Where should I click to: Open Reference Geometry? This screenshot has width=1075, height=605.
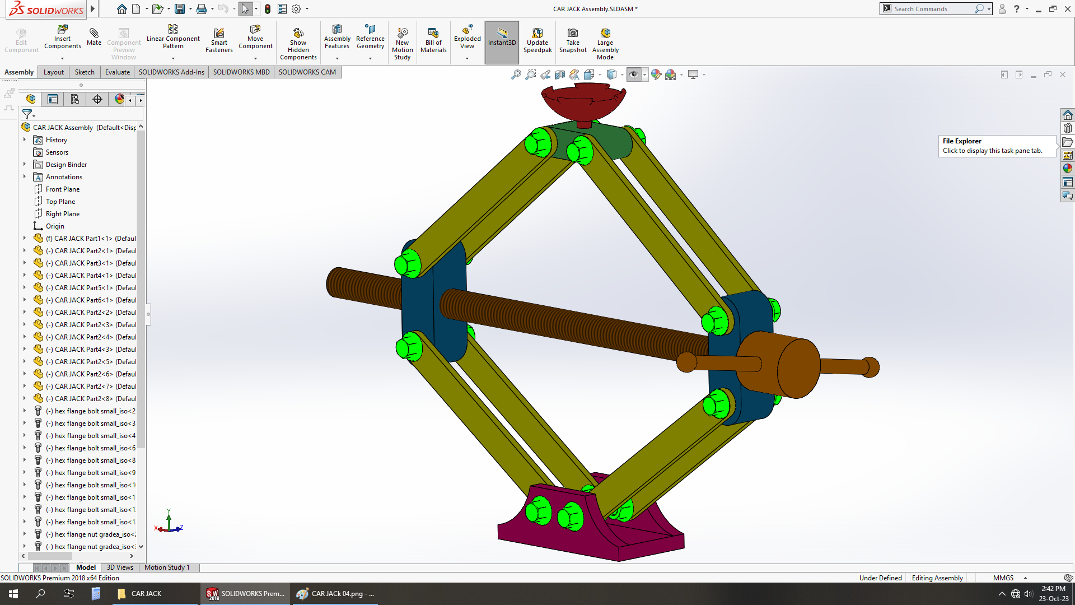pyautogui.click(x=370, y=37)
